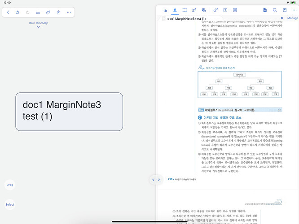The image size is (299, 224).
Task: Open mindmap toolbar more options
Action: point(69,13)
